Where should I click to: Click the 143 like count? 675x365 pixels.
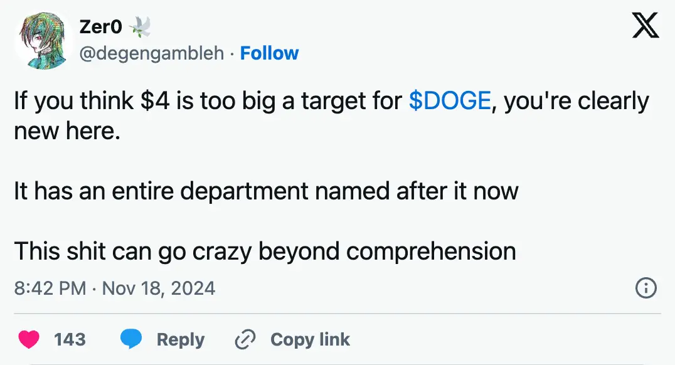(x=69, y=339)
